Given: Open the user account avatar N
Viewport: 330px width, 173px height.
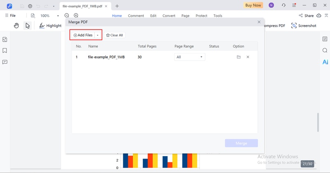Looking at the screenshot, I should (x=271, y=5).
